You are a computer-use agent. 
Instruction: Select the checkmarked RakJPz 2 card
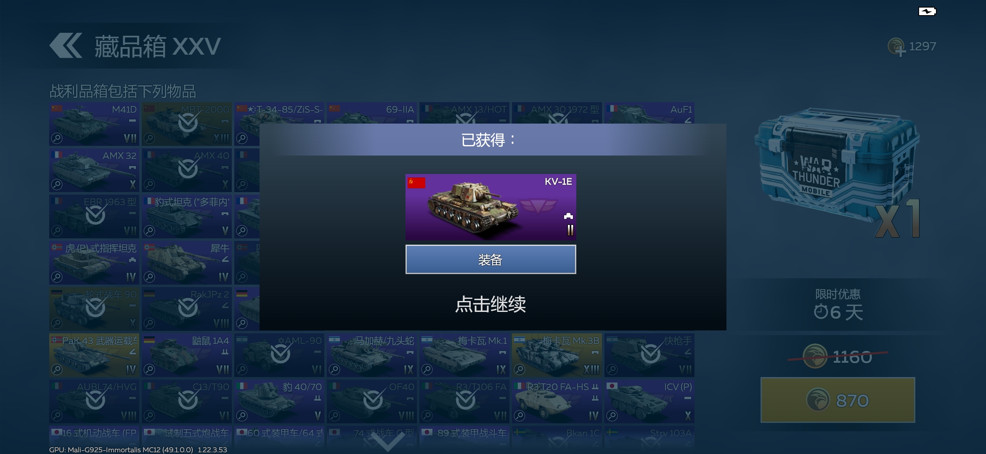coord(187,309)
